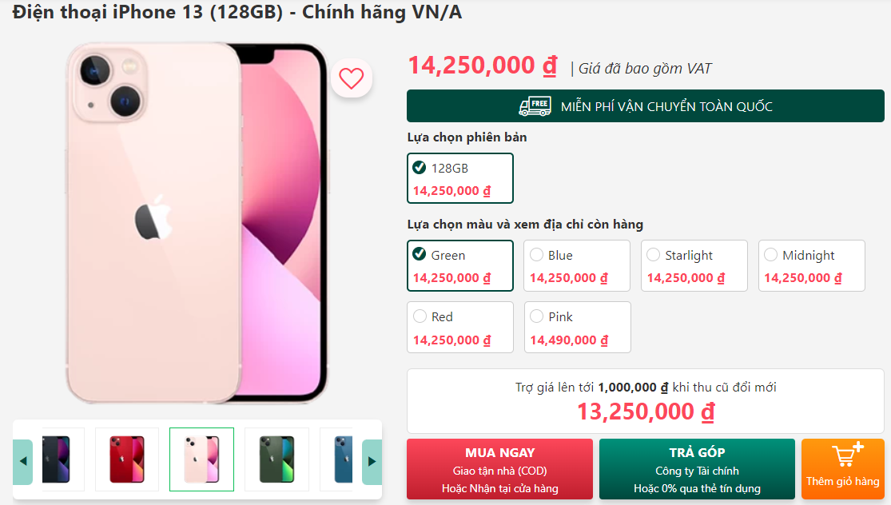Click the add-to-cart icon
Screen dimensions: 891x505
[x=847, y=455]
